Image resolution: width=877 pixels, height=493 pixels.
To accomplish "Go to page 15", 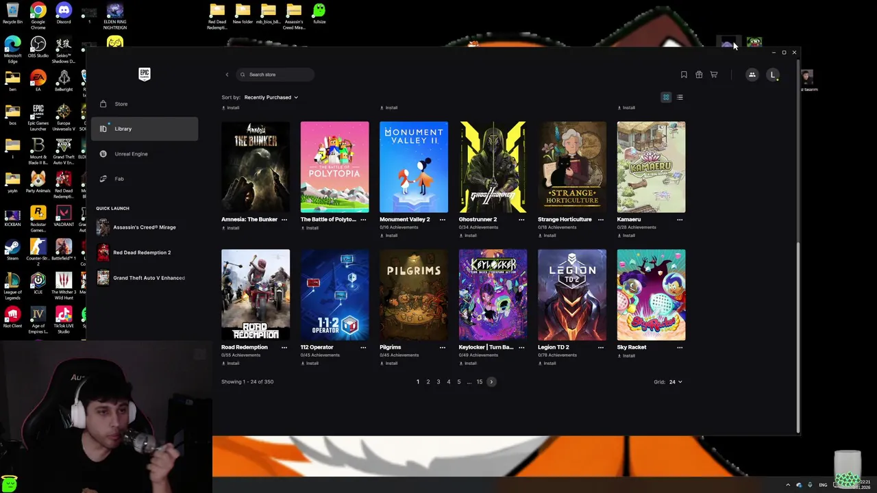I will (x=480, y=382).
